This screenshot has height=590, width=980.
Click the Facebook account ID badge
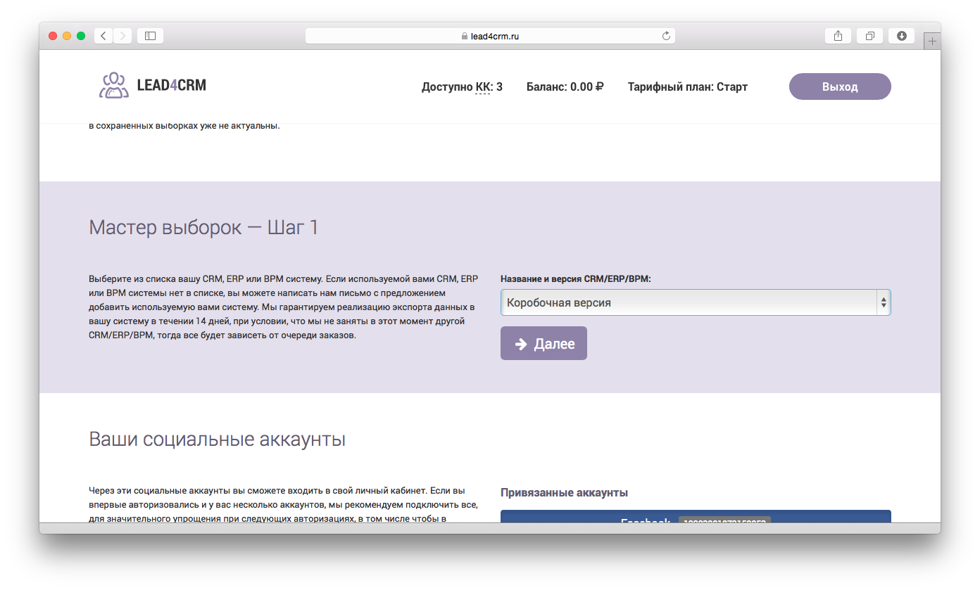tap(724, 522)
